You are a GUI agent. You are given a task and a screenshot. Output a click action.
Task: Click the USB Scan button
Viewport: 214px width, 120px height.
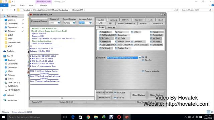pyautogui.click(x=109, y=93)
